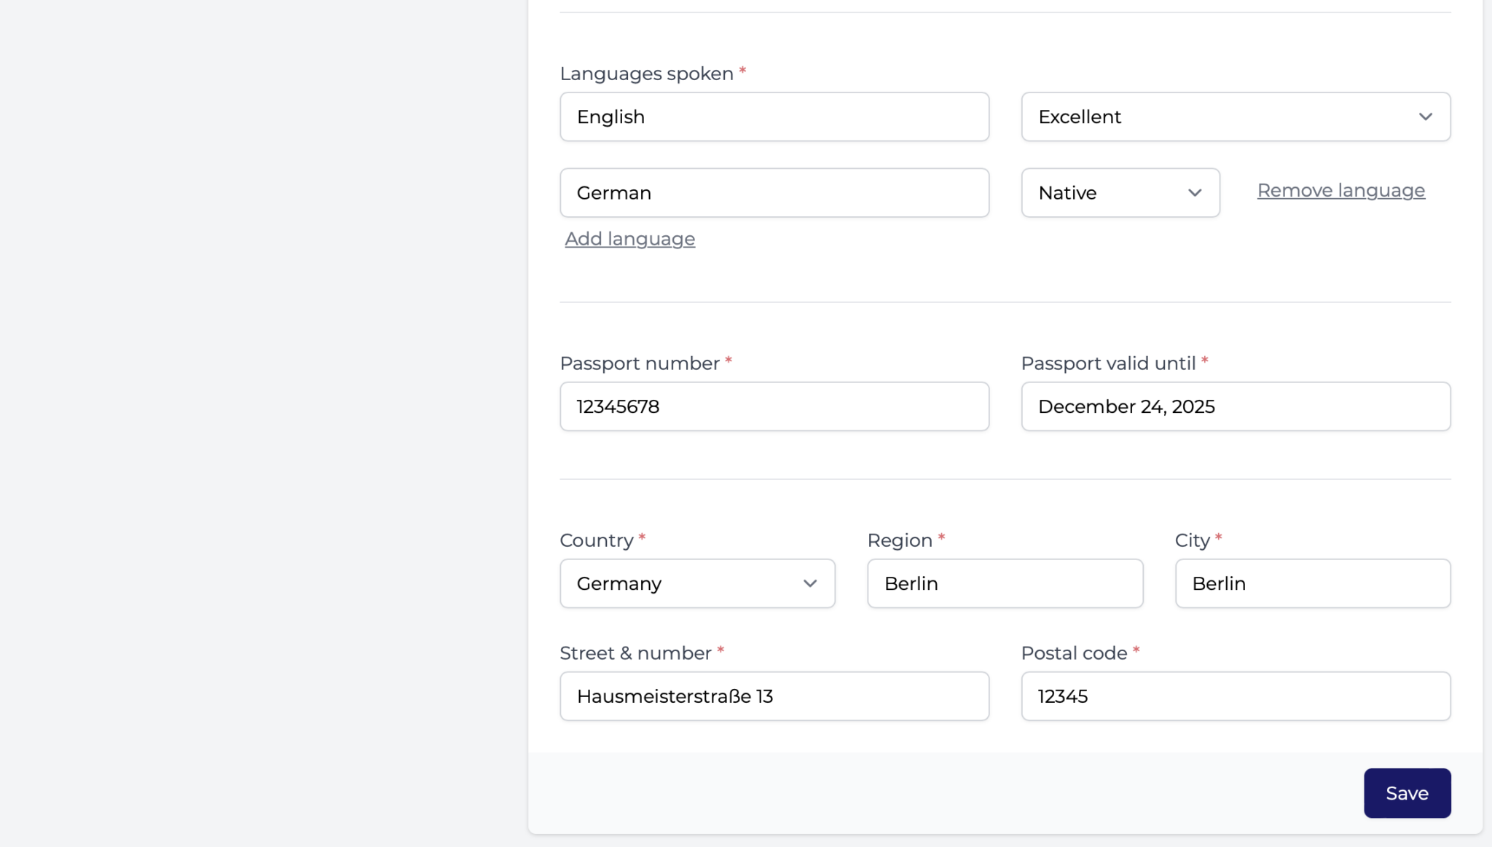1492x847 pixels.
Task: Click the English language input field
Action: [774, 117]
